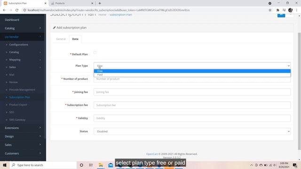The width and height of the screenshot is (301, 169).
Task: Click the browser forward arrow
Action: pos(10,10)
